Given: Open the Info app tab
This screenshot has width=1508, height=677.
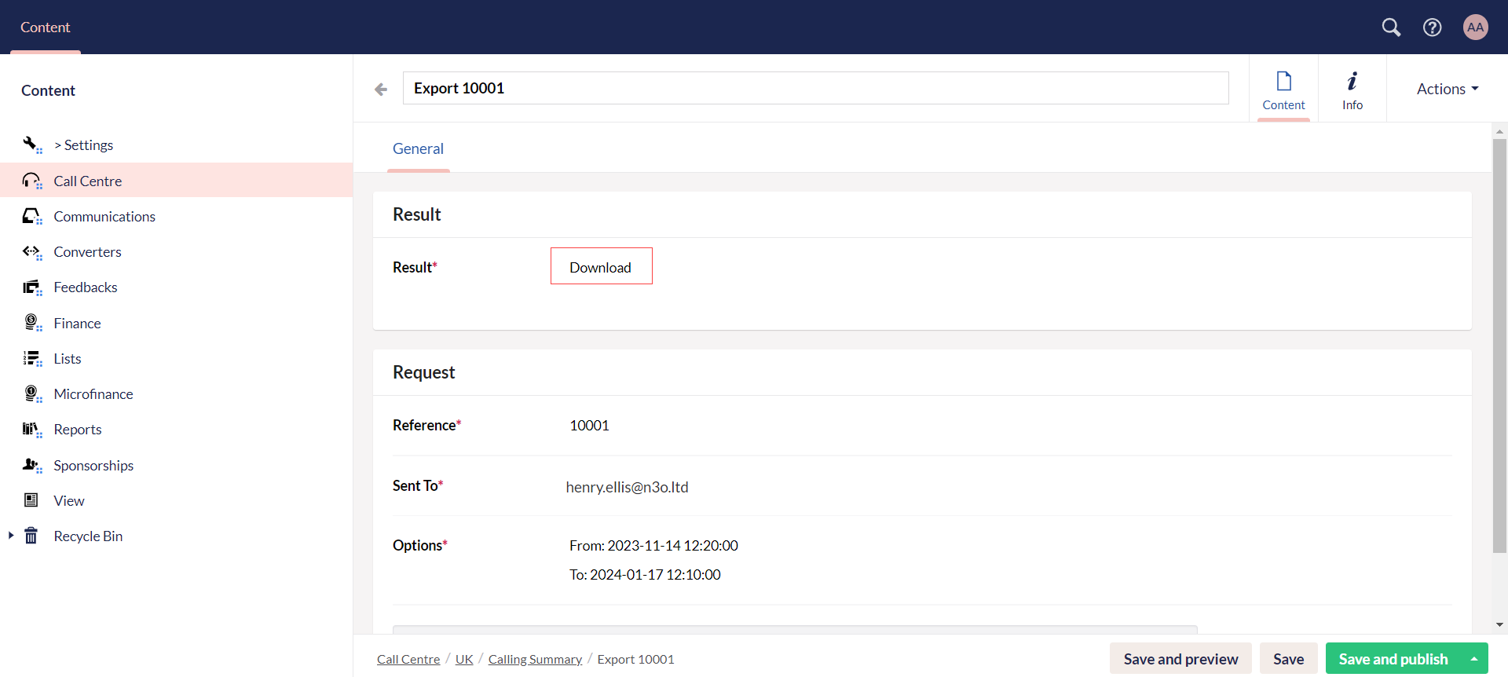Looking at the screenshot, I should 1352,90.
